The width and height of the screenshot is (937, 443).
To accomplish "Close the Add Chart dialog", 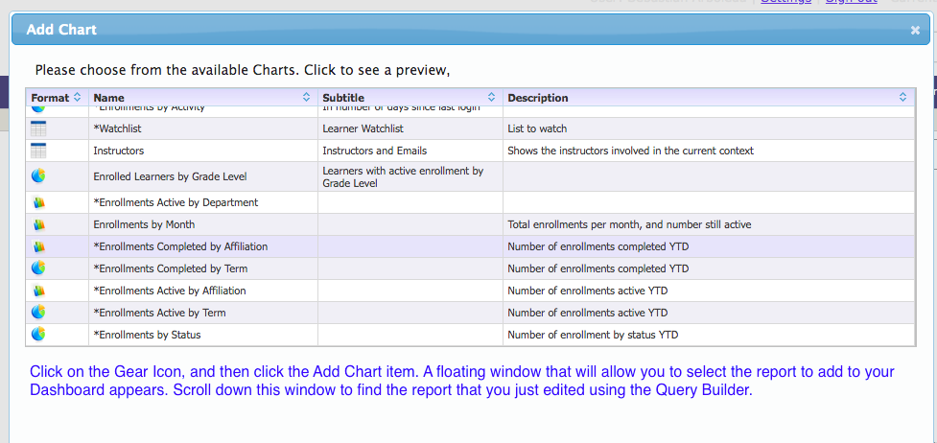I will (x=915, y=30).
